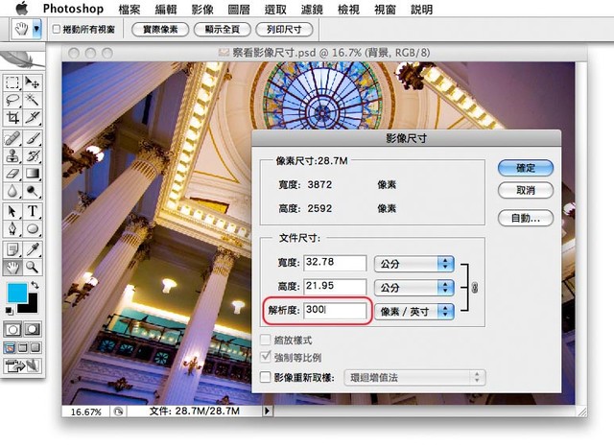614x447 pixels.
Task: Click the 實際像素 button
Action: coord(160,30)
